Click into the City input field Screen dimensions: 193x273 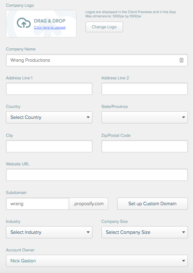(x=49, y=146)
